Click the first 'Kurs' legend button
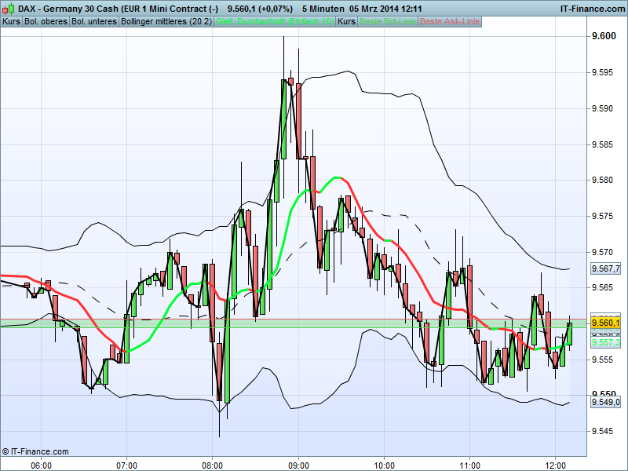The height and width of the screenshot is (471, 628). 11,23
